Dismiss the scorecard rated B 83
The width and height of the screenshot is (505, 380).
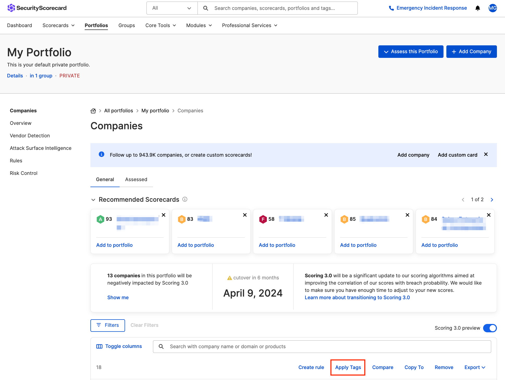pyautogui.click(x=245, y=215)
